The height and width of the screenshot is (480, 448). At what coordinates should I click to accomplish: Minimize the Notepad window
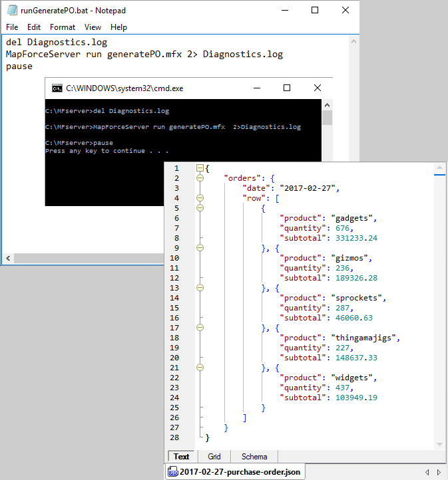(284, 10)
